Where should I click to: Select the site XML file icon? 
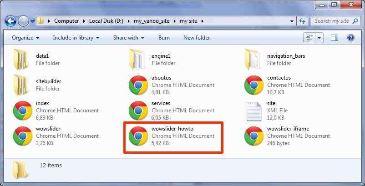pyautogui.click(x=254, y=111)
